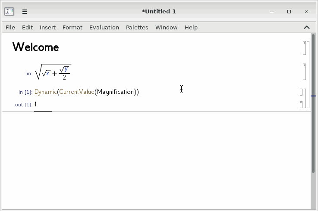
Task: Click the vertical scrollbar thumb
Action: click(x=313, y=104)
